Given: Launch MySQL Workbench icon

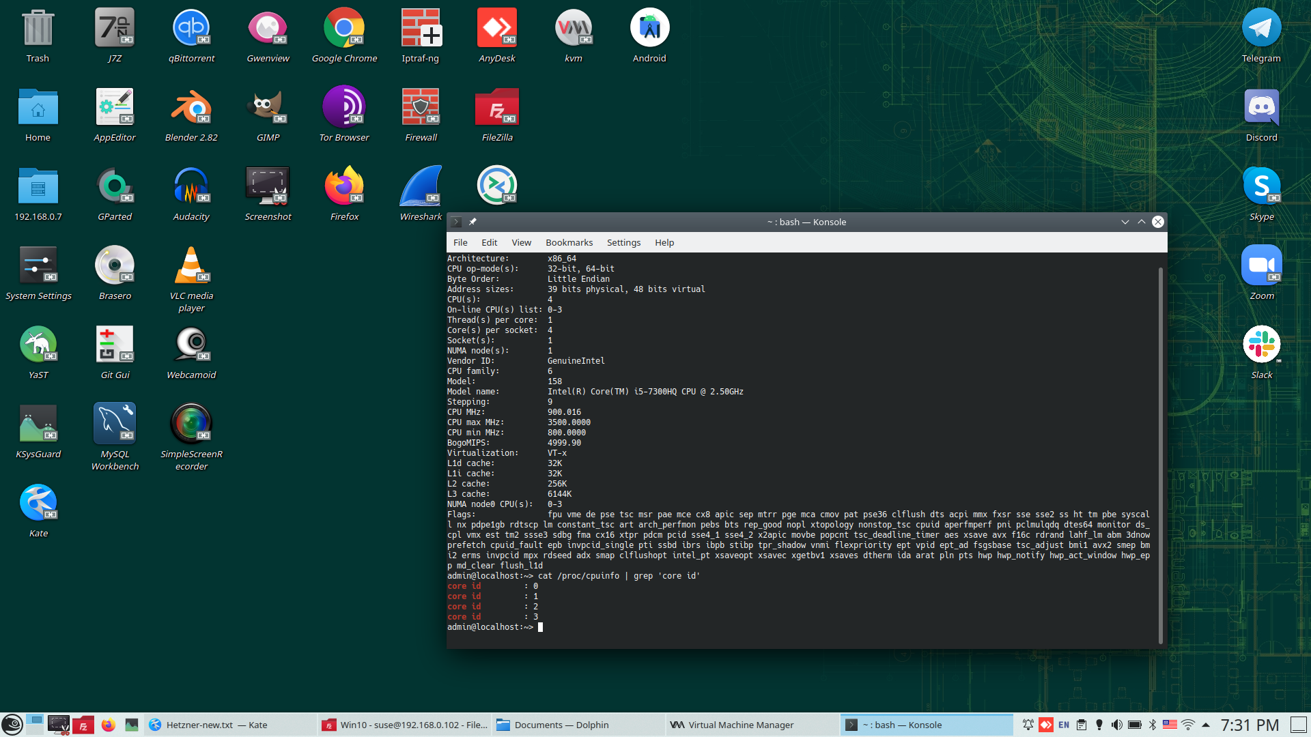Looking at the screenshot, I should click(115, 424).
